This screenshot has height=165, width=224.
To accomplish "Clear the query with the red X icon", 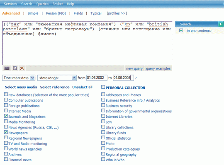I will [22, 68].
